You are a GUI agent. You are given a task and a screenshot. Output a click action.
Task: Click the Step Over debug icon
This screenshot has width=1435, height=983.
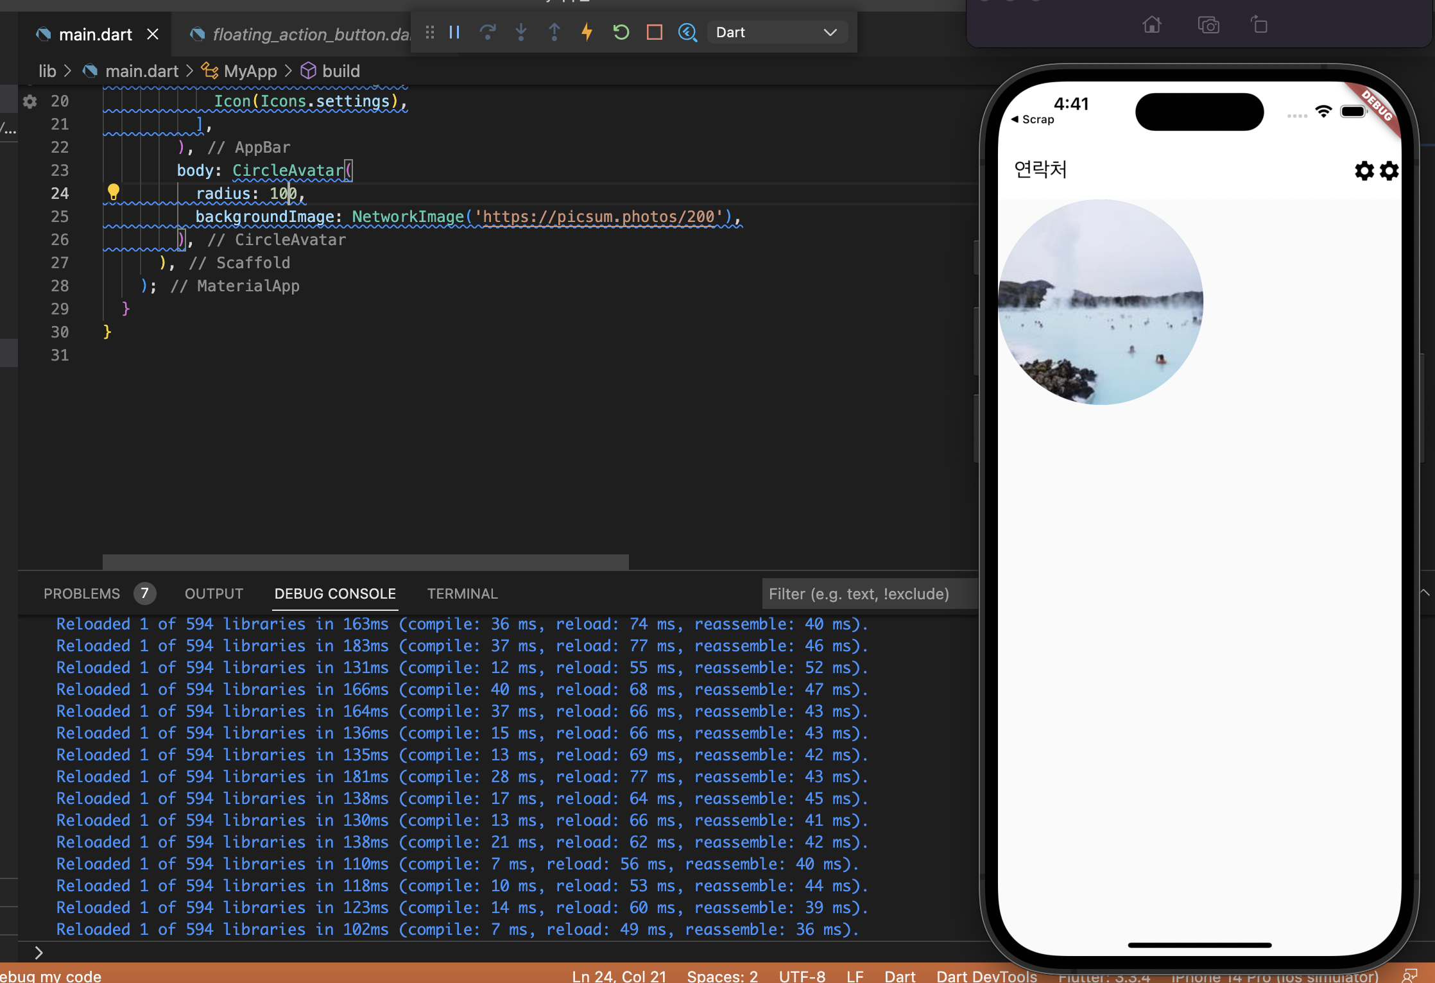click(x=488, y=32)
